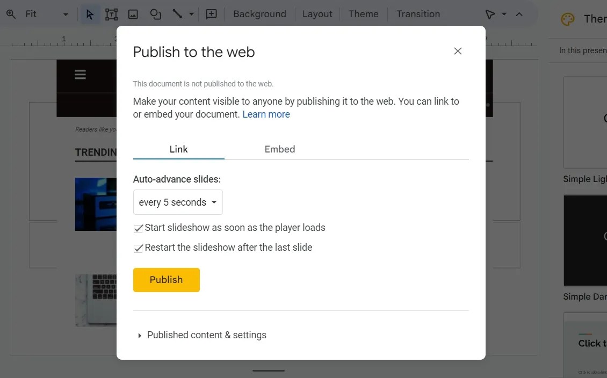Expand Published content & settings
This screenshot has width=607, height=378.
(x=206, y=335)
